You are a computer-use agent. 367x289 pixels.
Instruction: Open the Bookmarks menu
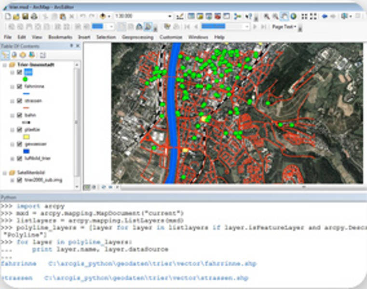point(60,37)
